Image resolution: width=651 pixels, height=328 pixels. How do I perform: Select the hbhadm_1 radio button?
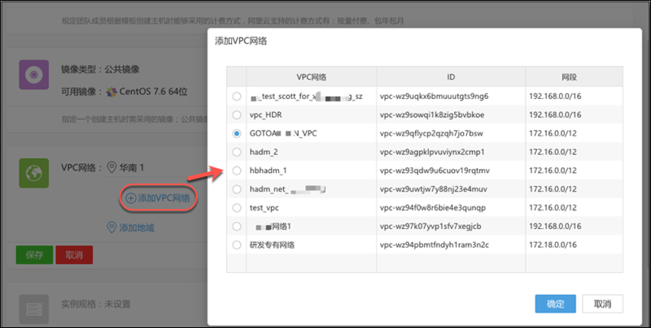pos(237,170)
